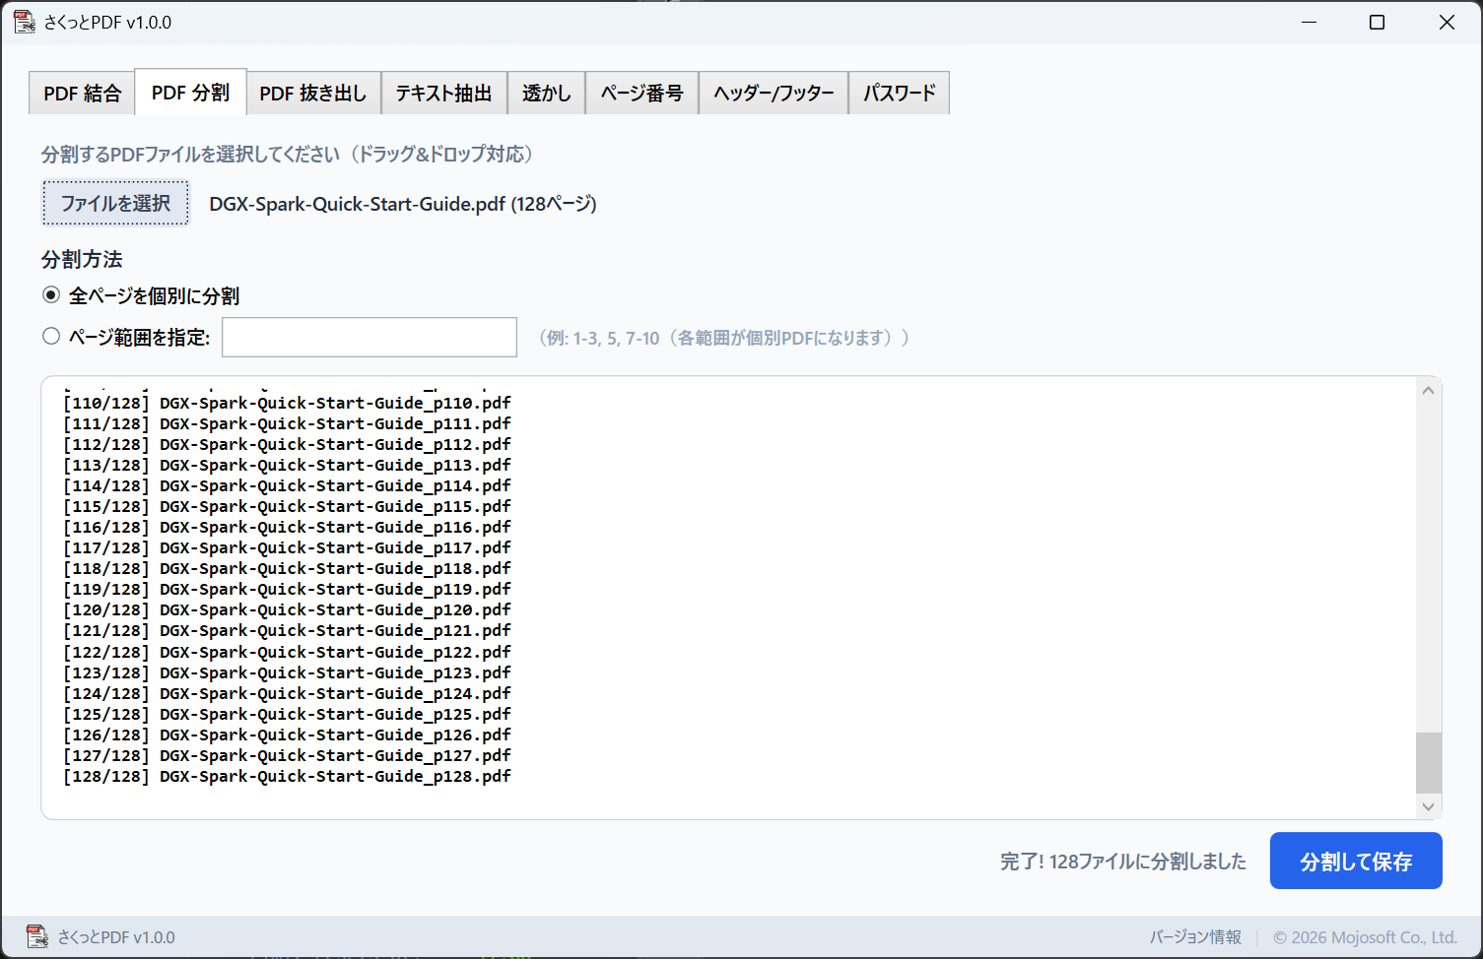Click the scrollbar down arrow in the log
1483x959 pixels.
coord(1427,805)
